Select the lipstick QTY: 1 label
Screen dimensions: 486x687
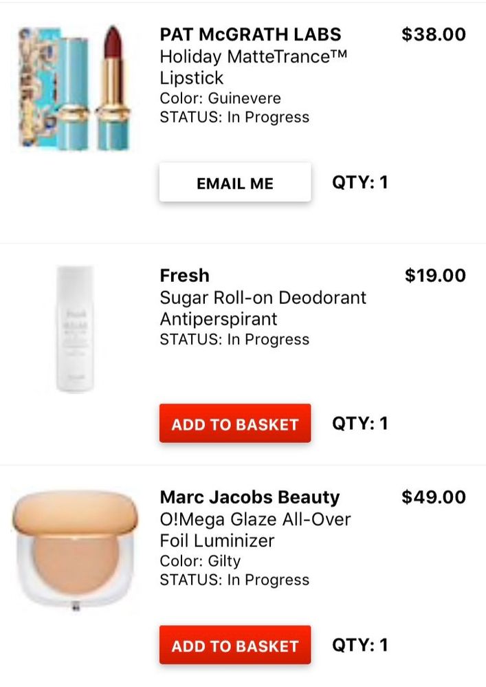360,182
